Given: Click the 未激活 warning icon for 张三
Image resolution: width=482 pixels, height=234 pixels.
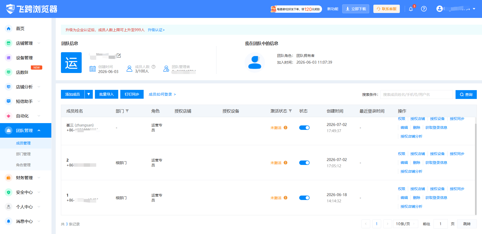Looking at the screenshot, I should click(285, 128).
